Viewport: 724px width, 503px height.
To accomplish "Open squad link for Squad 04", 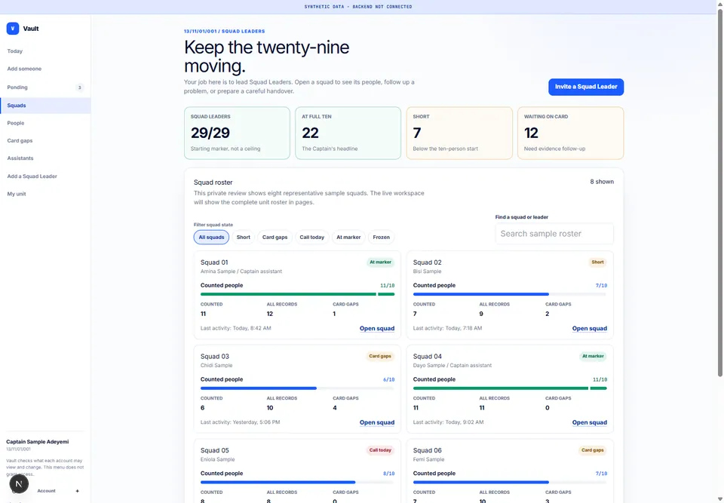I will click(589, 422).
